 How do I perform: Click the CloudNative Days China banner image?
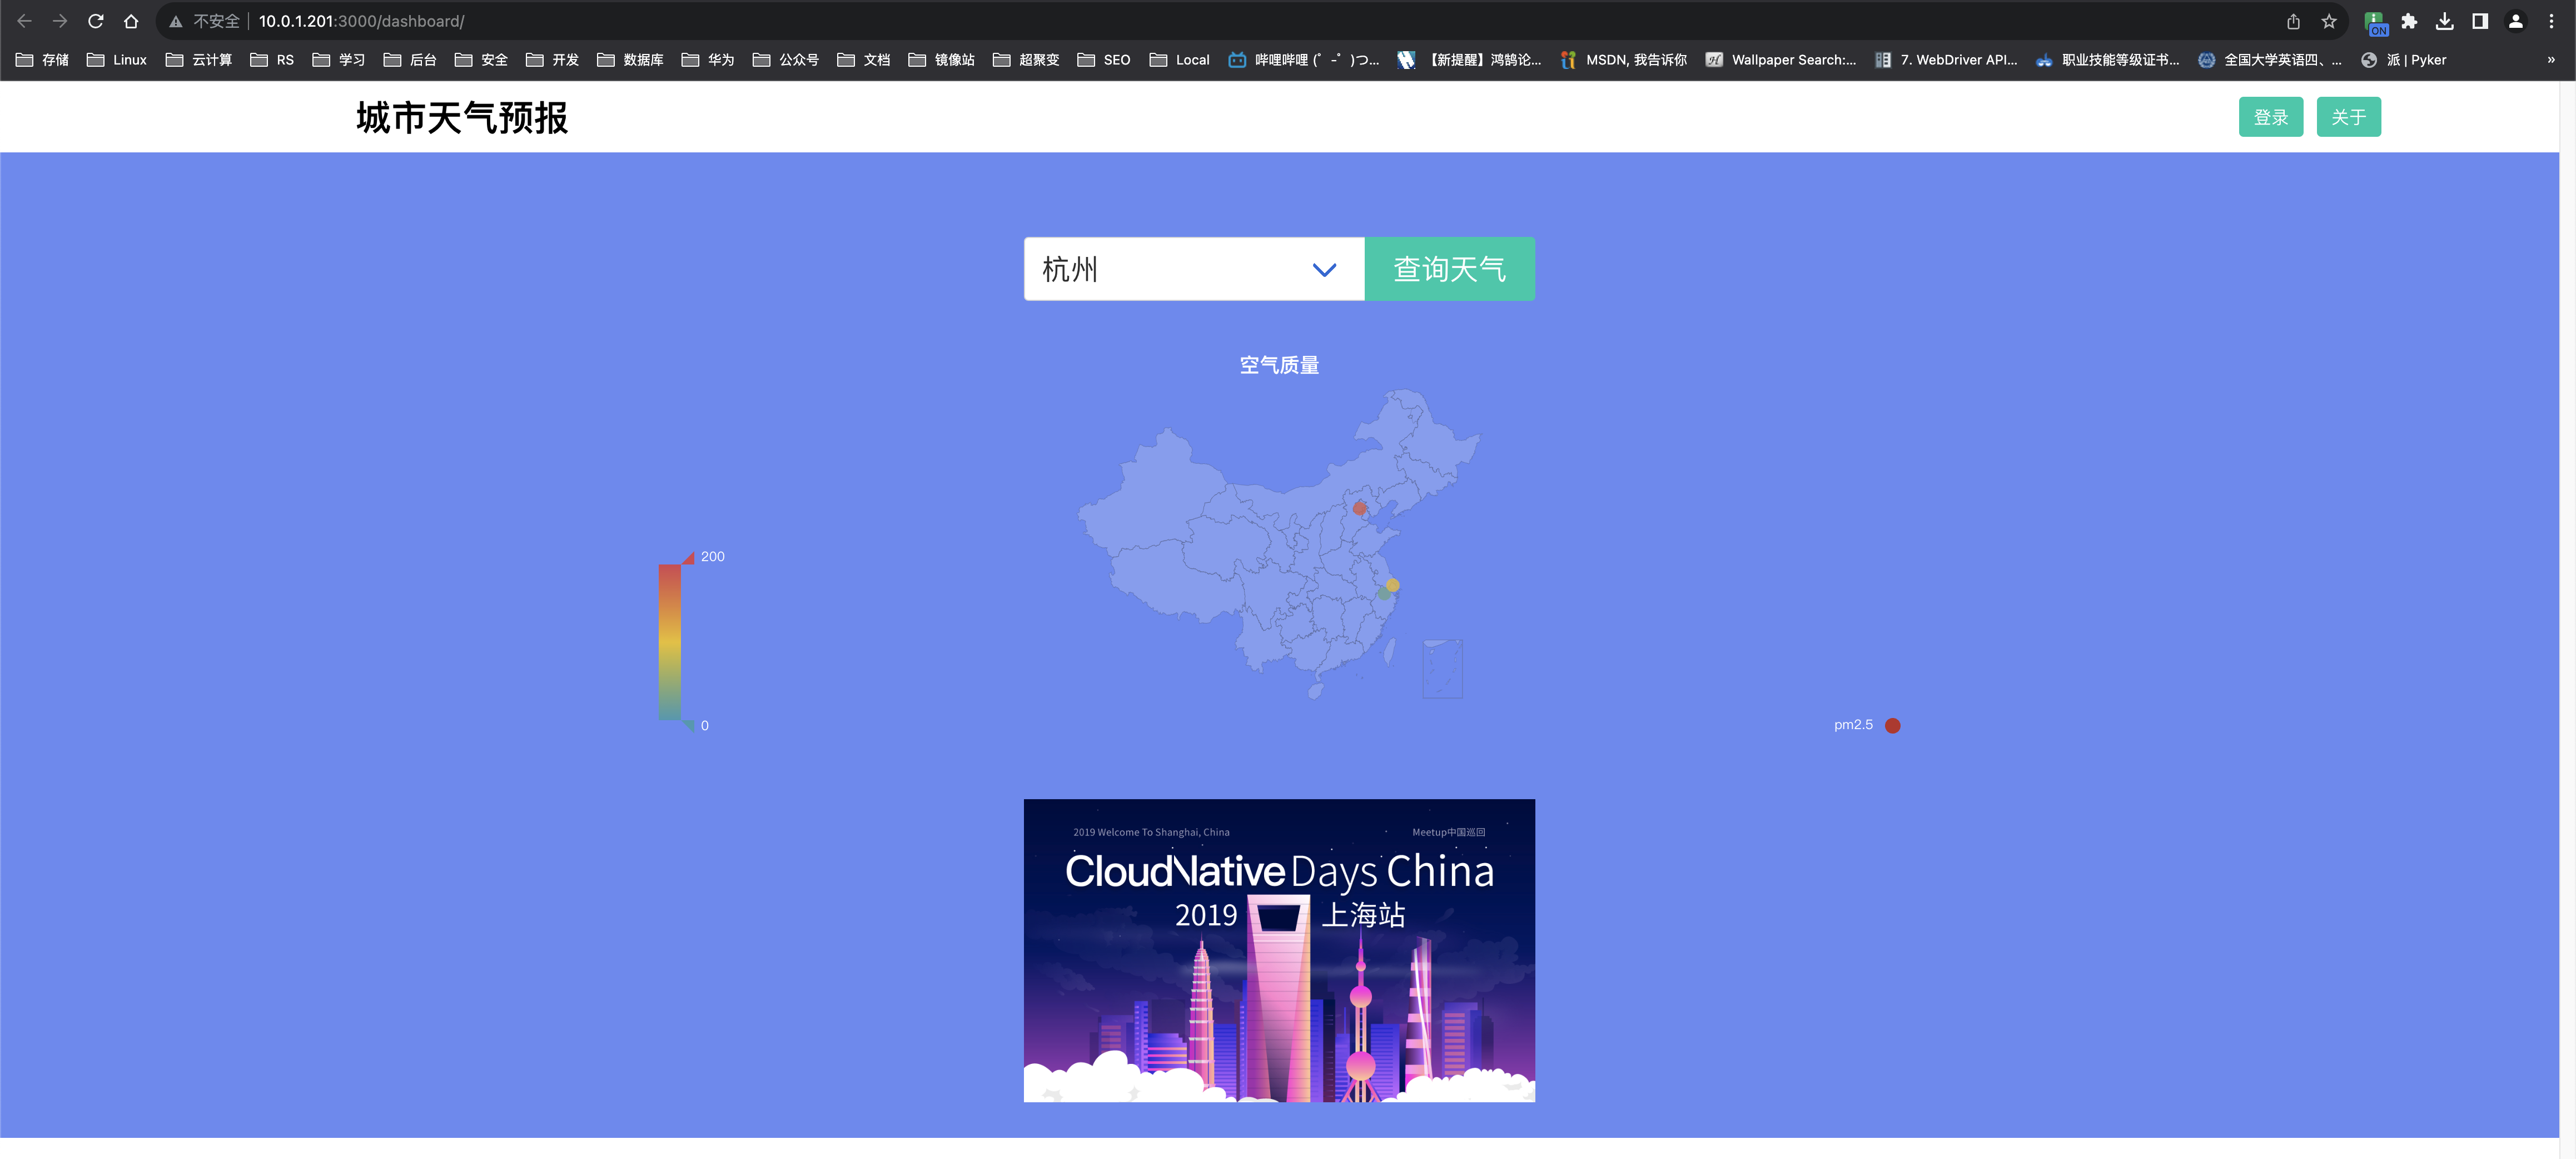[x=1279, y=950]
